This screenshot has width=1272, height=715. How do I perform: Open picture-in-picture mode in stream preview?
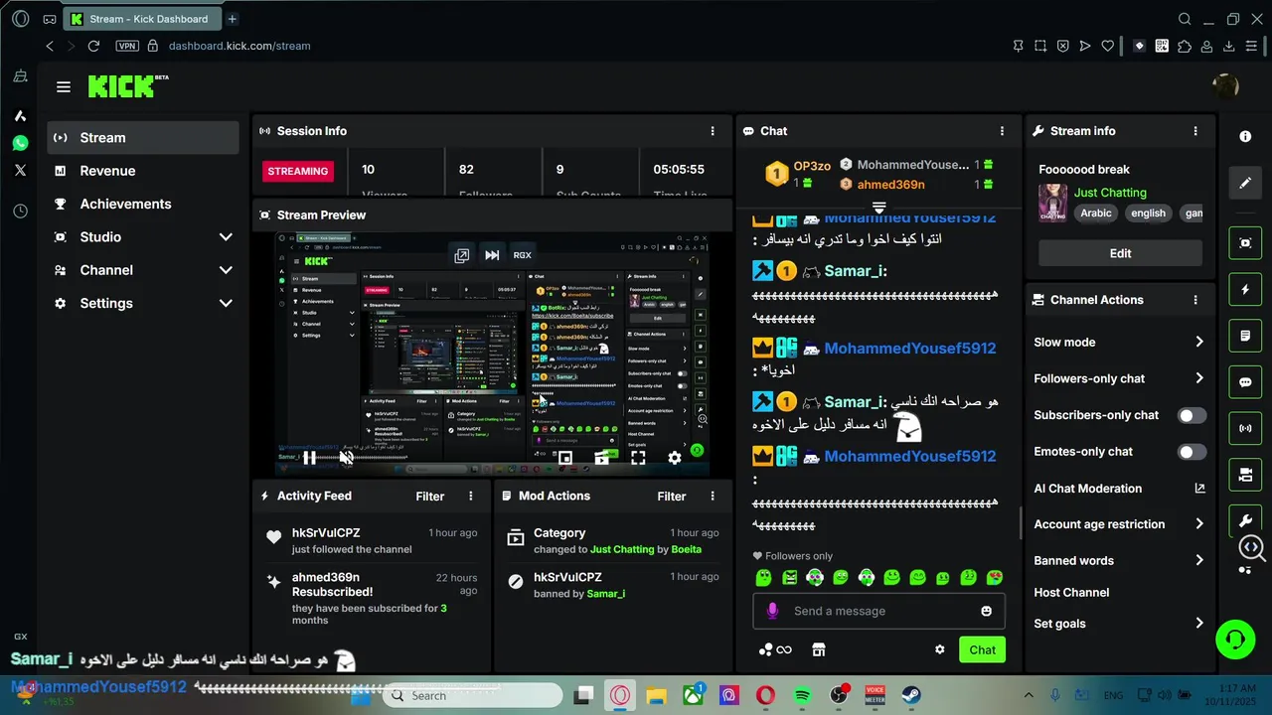[564, 458]
